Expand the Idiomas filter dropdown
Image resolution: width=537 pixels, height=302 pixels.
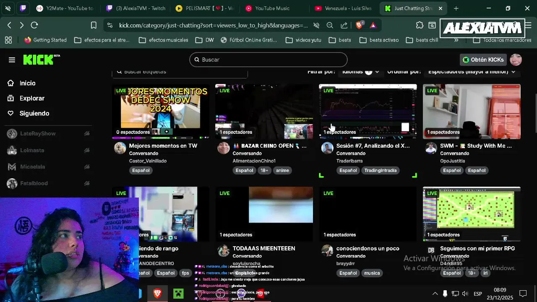(361, 72)
